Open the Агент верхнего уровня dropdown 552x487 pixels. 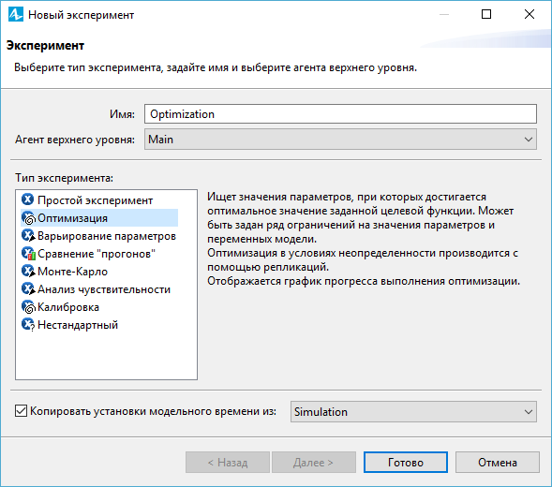coord(340,140)
